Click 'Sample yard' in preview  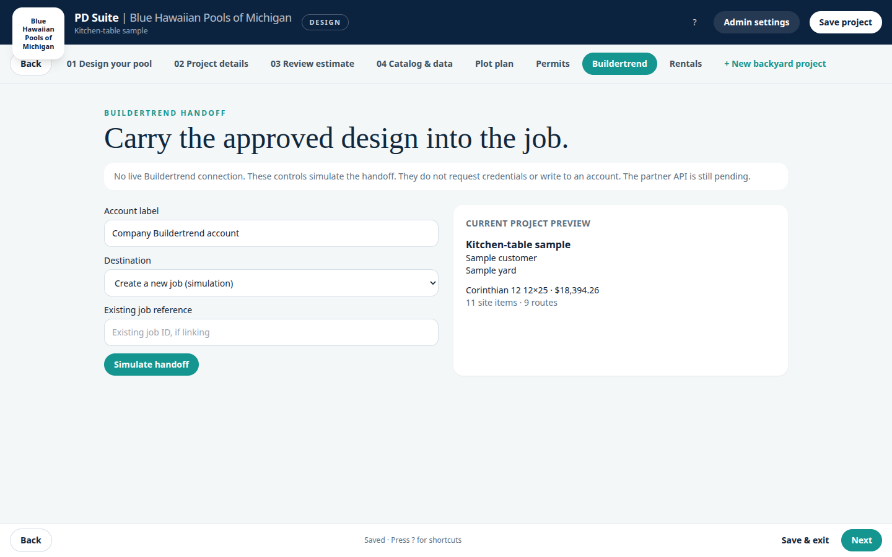coord(491,270)
